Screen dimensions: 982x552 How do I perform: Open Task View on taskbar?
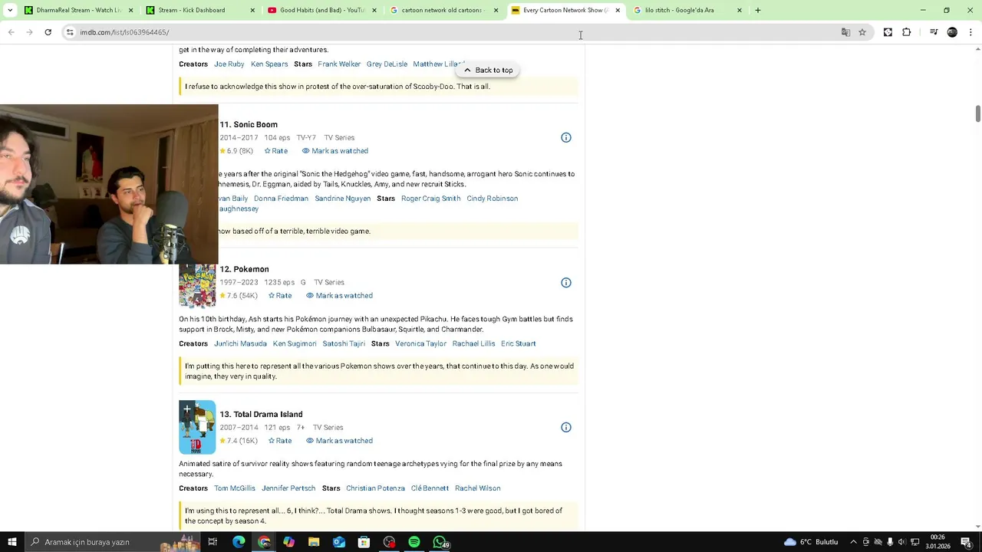(x=213, y=542)
